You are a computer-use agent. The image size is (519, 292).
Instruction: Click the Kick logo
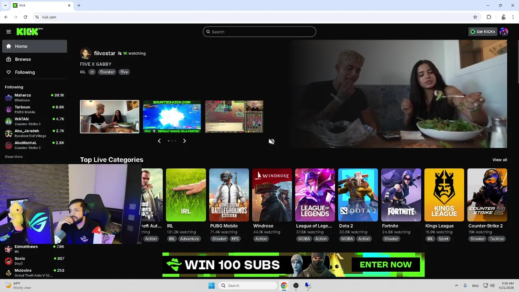(30, 32)
